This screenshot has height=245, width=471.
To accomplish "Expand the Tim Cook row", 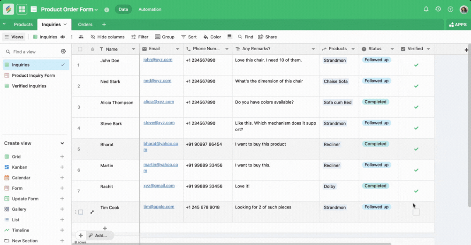I will click(x=92, y=212).
